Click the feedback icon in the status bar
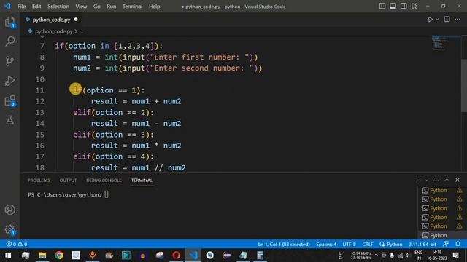Viewport: 467px width, 262px height. coord(446,244)
